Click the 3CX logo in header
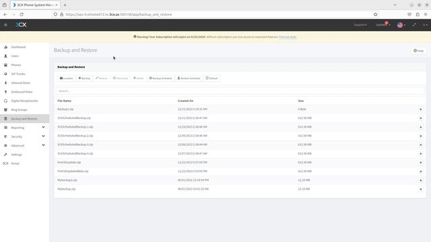The image size is (431, 242). click(21, 25)
